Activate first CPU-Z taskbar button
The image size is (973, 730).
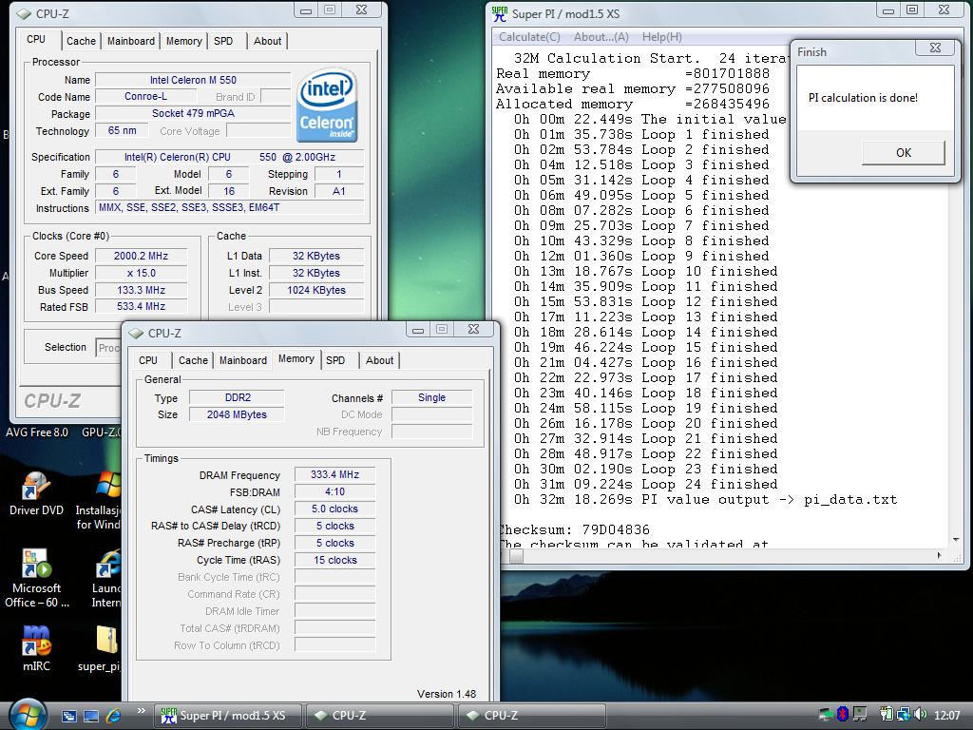pos(380,716)
